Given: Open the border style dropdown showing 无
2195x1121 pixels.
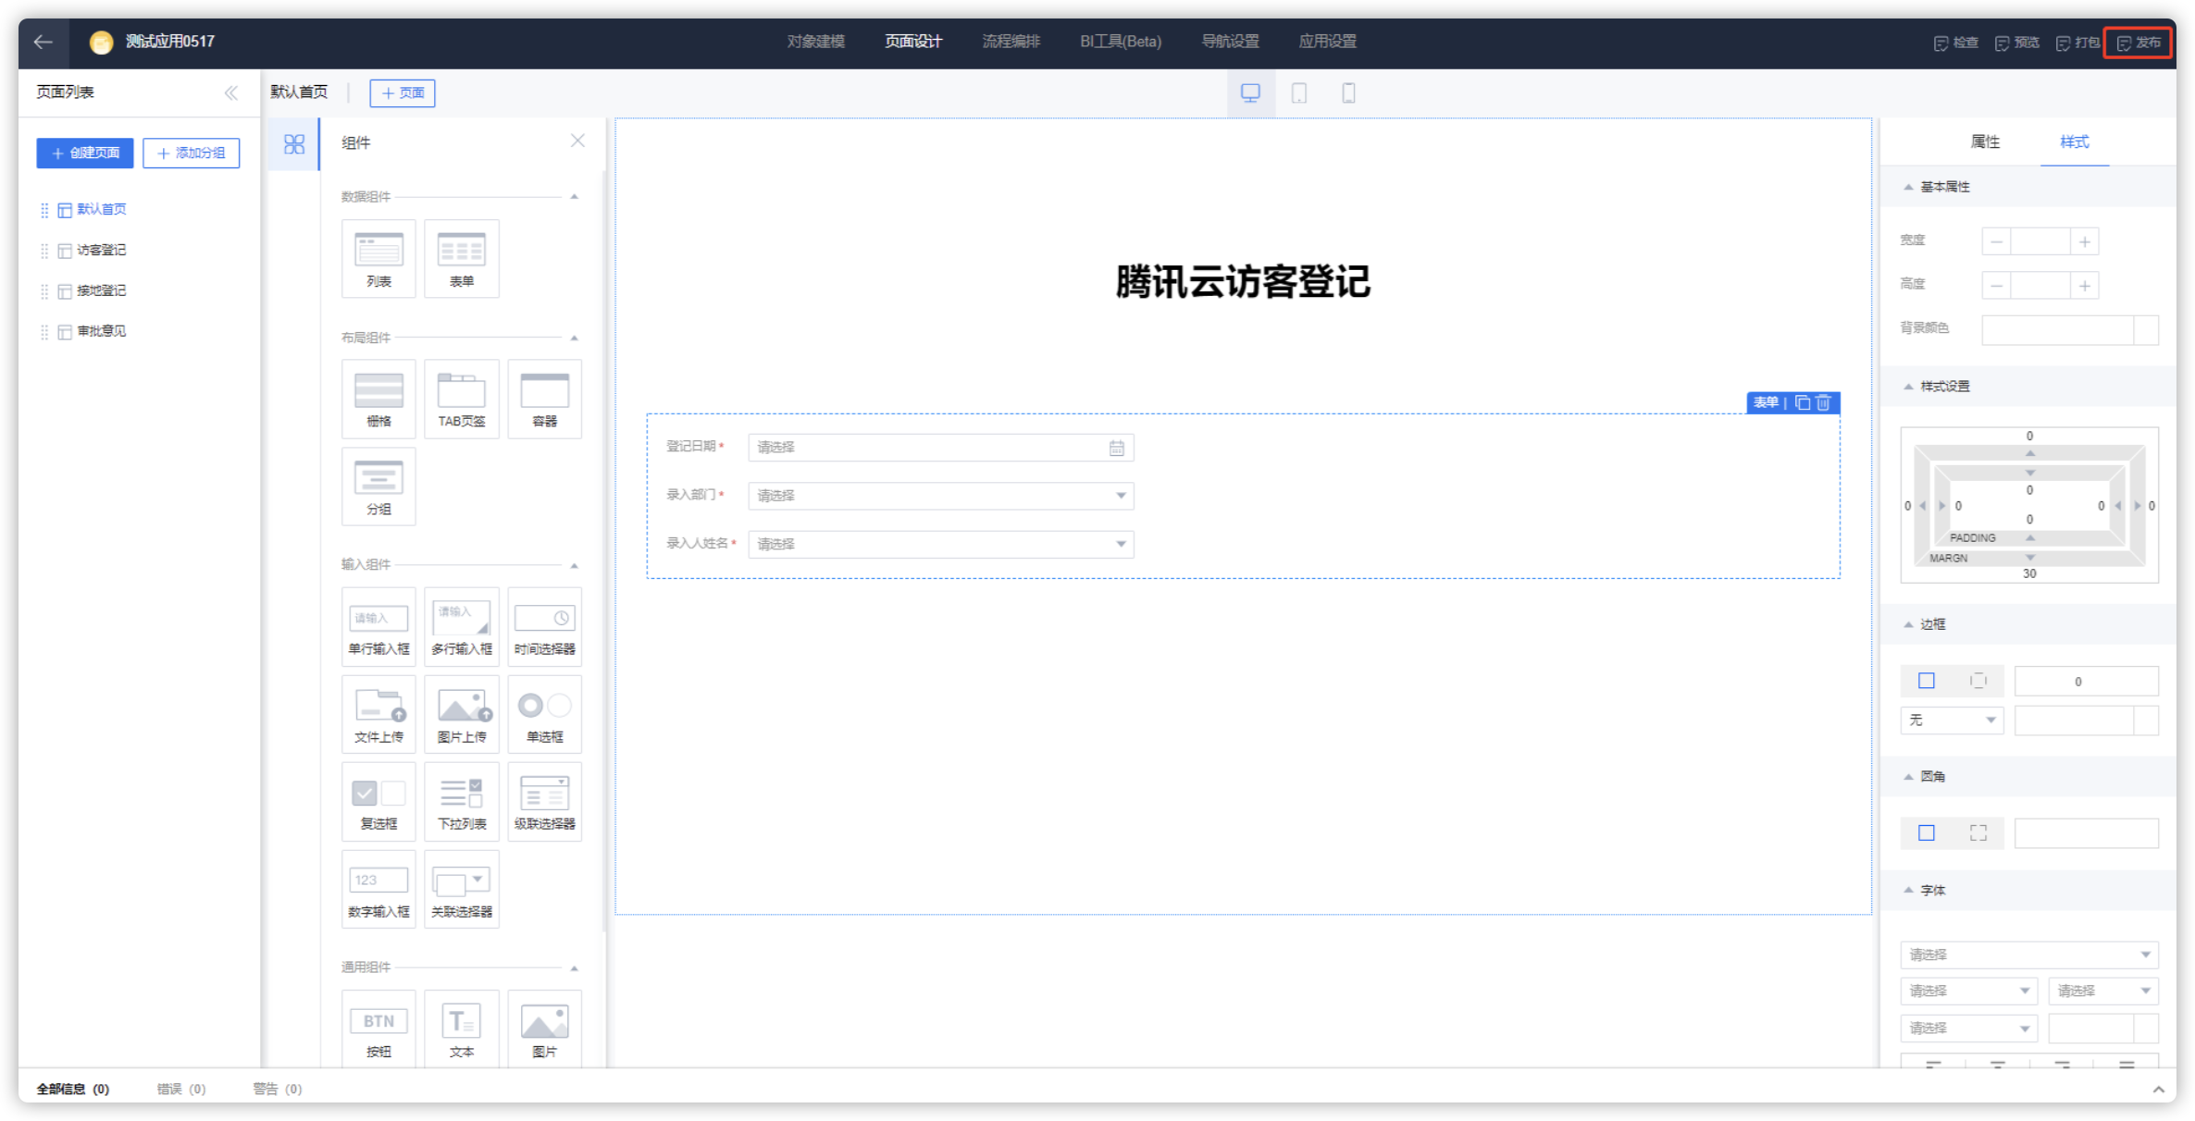Looking at the screenshot, I should tap(1953, 720).
